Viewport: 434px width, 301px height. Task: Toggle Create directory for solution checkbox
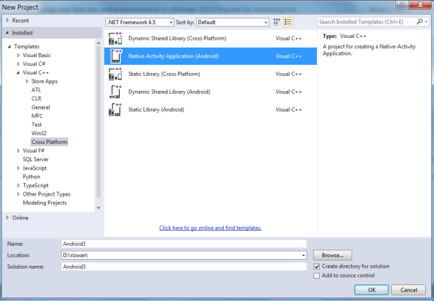click(317, 267)
